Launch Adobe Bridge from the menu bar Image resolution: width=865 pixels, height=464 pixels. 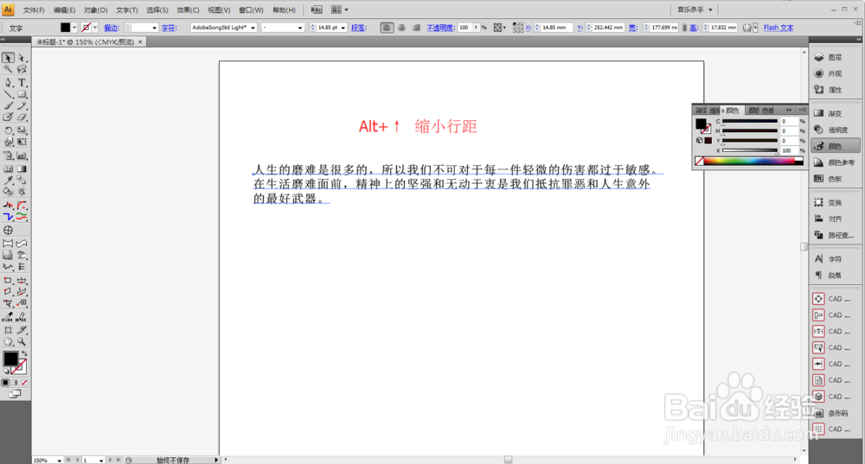(317, 10)
